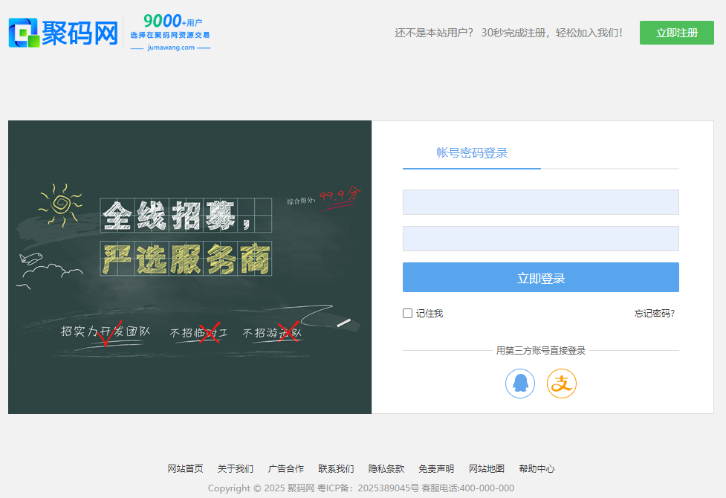Open the 关于我们 footer link
Screen dimensions: 726x498
click(x=236, y=469)
